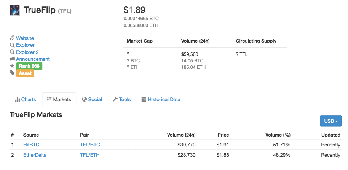The width and height of the screenshot is (348, 170).
Task: Open the Social tab
Action: coord(92,99)
